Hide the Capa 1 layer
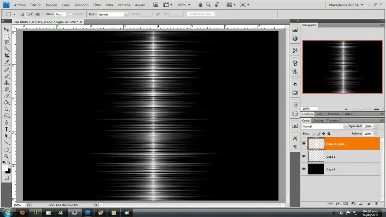 [x=304, y=169]
